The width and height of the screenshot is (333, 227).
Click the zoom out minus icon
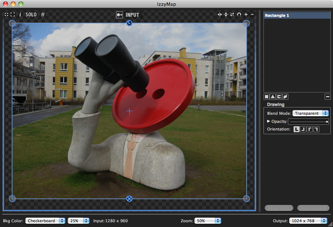[x=252, y=15]
